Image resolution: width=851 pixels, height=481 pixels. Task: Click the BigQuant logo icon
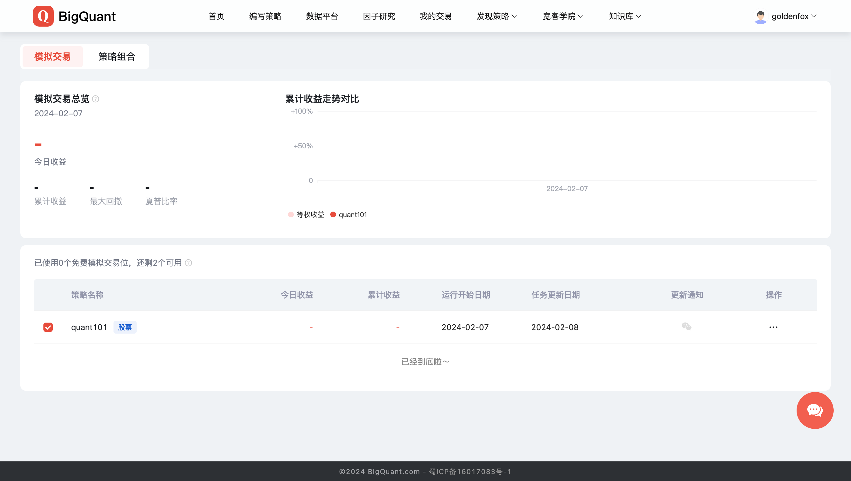pyautogui.click(x=43, y=16)
